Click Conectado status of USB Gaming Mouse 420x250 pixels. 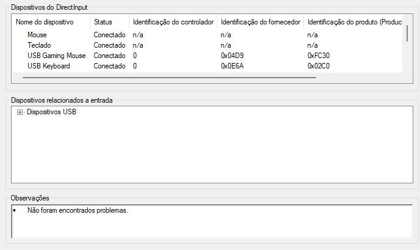tap(109, 56)
